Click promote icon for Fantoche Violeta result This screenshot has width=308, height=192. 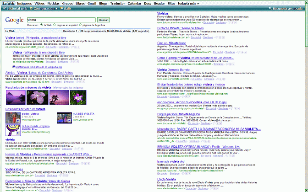220,37
